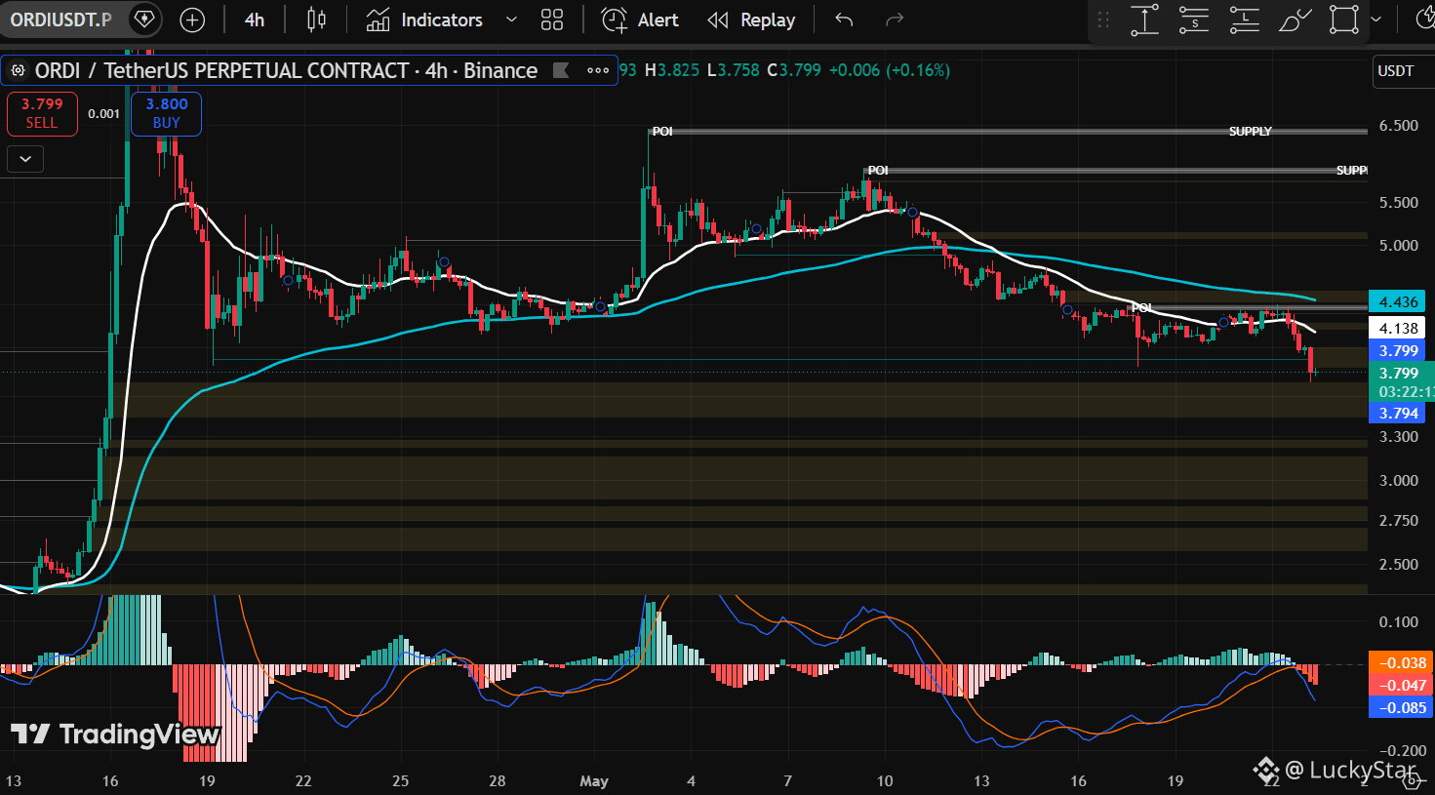This screenshot has height=795, width=1435.
Task: Click the diamond premium badge icon
Action: point(144,20)
